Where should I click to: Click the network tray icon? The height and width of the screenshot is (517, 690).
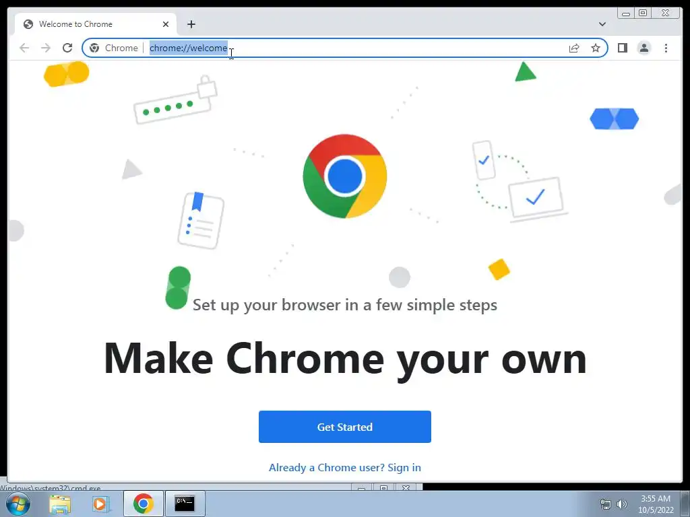coord(606,504)
